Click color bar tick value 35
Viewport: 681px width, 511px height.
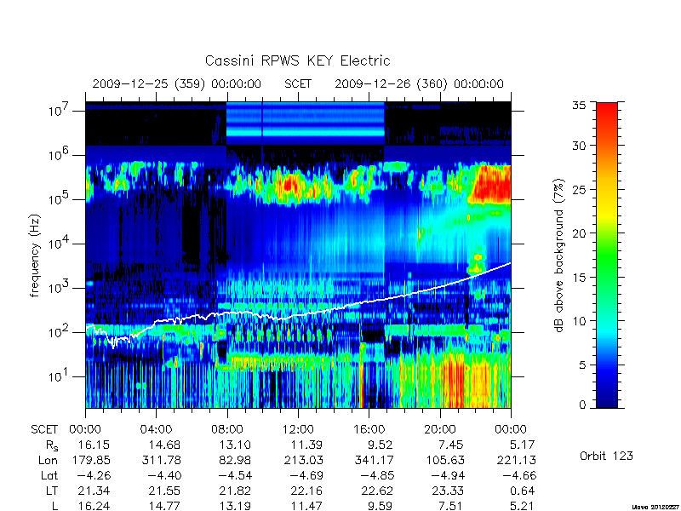tap(579, 105)
